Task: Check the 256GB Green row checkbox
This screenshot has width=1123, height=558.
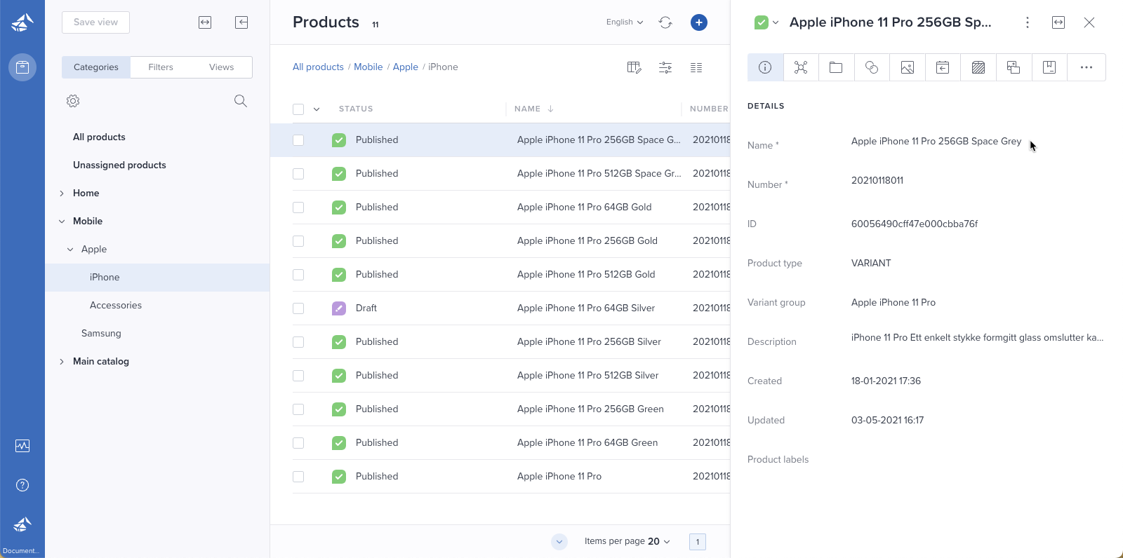Action: 298,409
